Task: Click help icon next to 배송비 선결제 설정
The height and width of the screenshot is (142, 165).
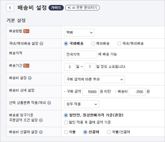Action: (41, 132)
